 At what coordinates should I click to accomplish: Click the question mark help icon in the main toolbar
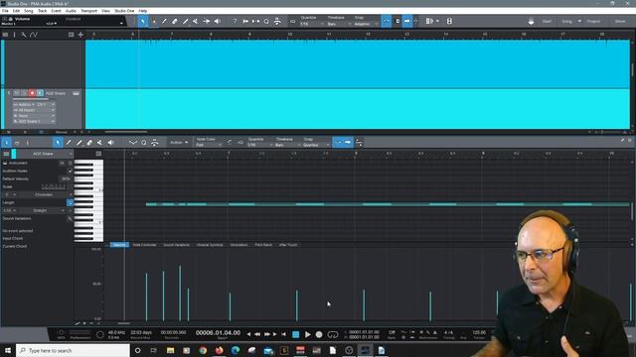pyautogui.click(x=235, y=21)
